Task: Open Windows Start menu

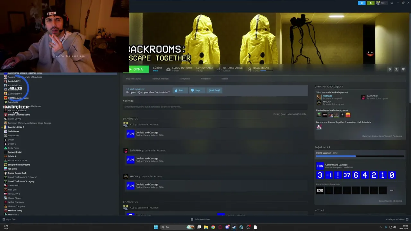Action: (156, 227)
